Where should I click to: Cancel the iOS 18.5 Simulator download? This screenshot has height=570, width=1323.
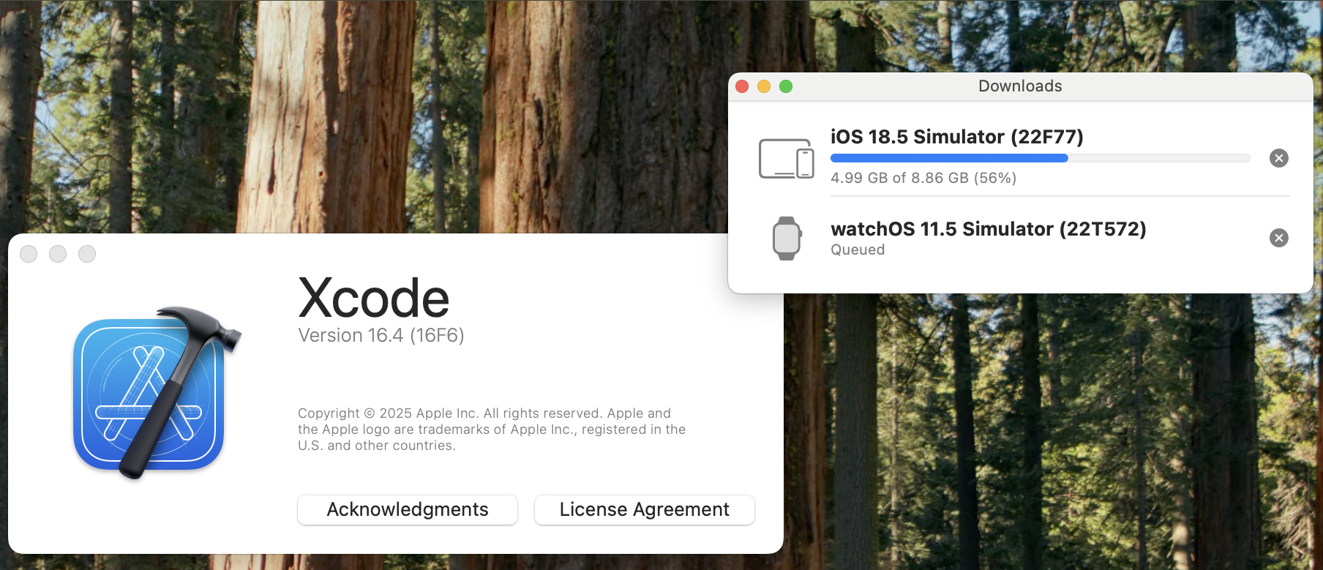point(1278,158)
